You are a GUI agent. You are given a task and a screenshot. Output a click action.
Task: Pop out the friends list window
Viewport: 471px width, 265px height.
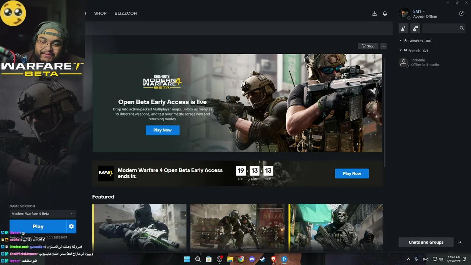(x=461, y=14)
